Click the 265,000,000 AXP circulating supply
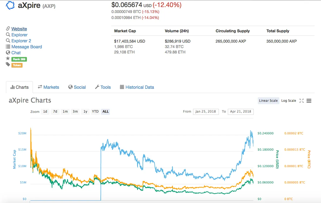321x203 pixels. tap(231, 41)
